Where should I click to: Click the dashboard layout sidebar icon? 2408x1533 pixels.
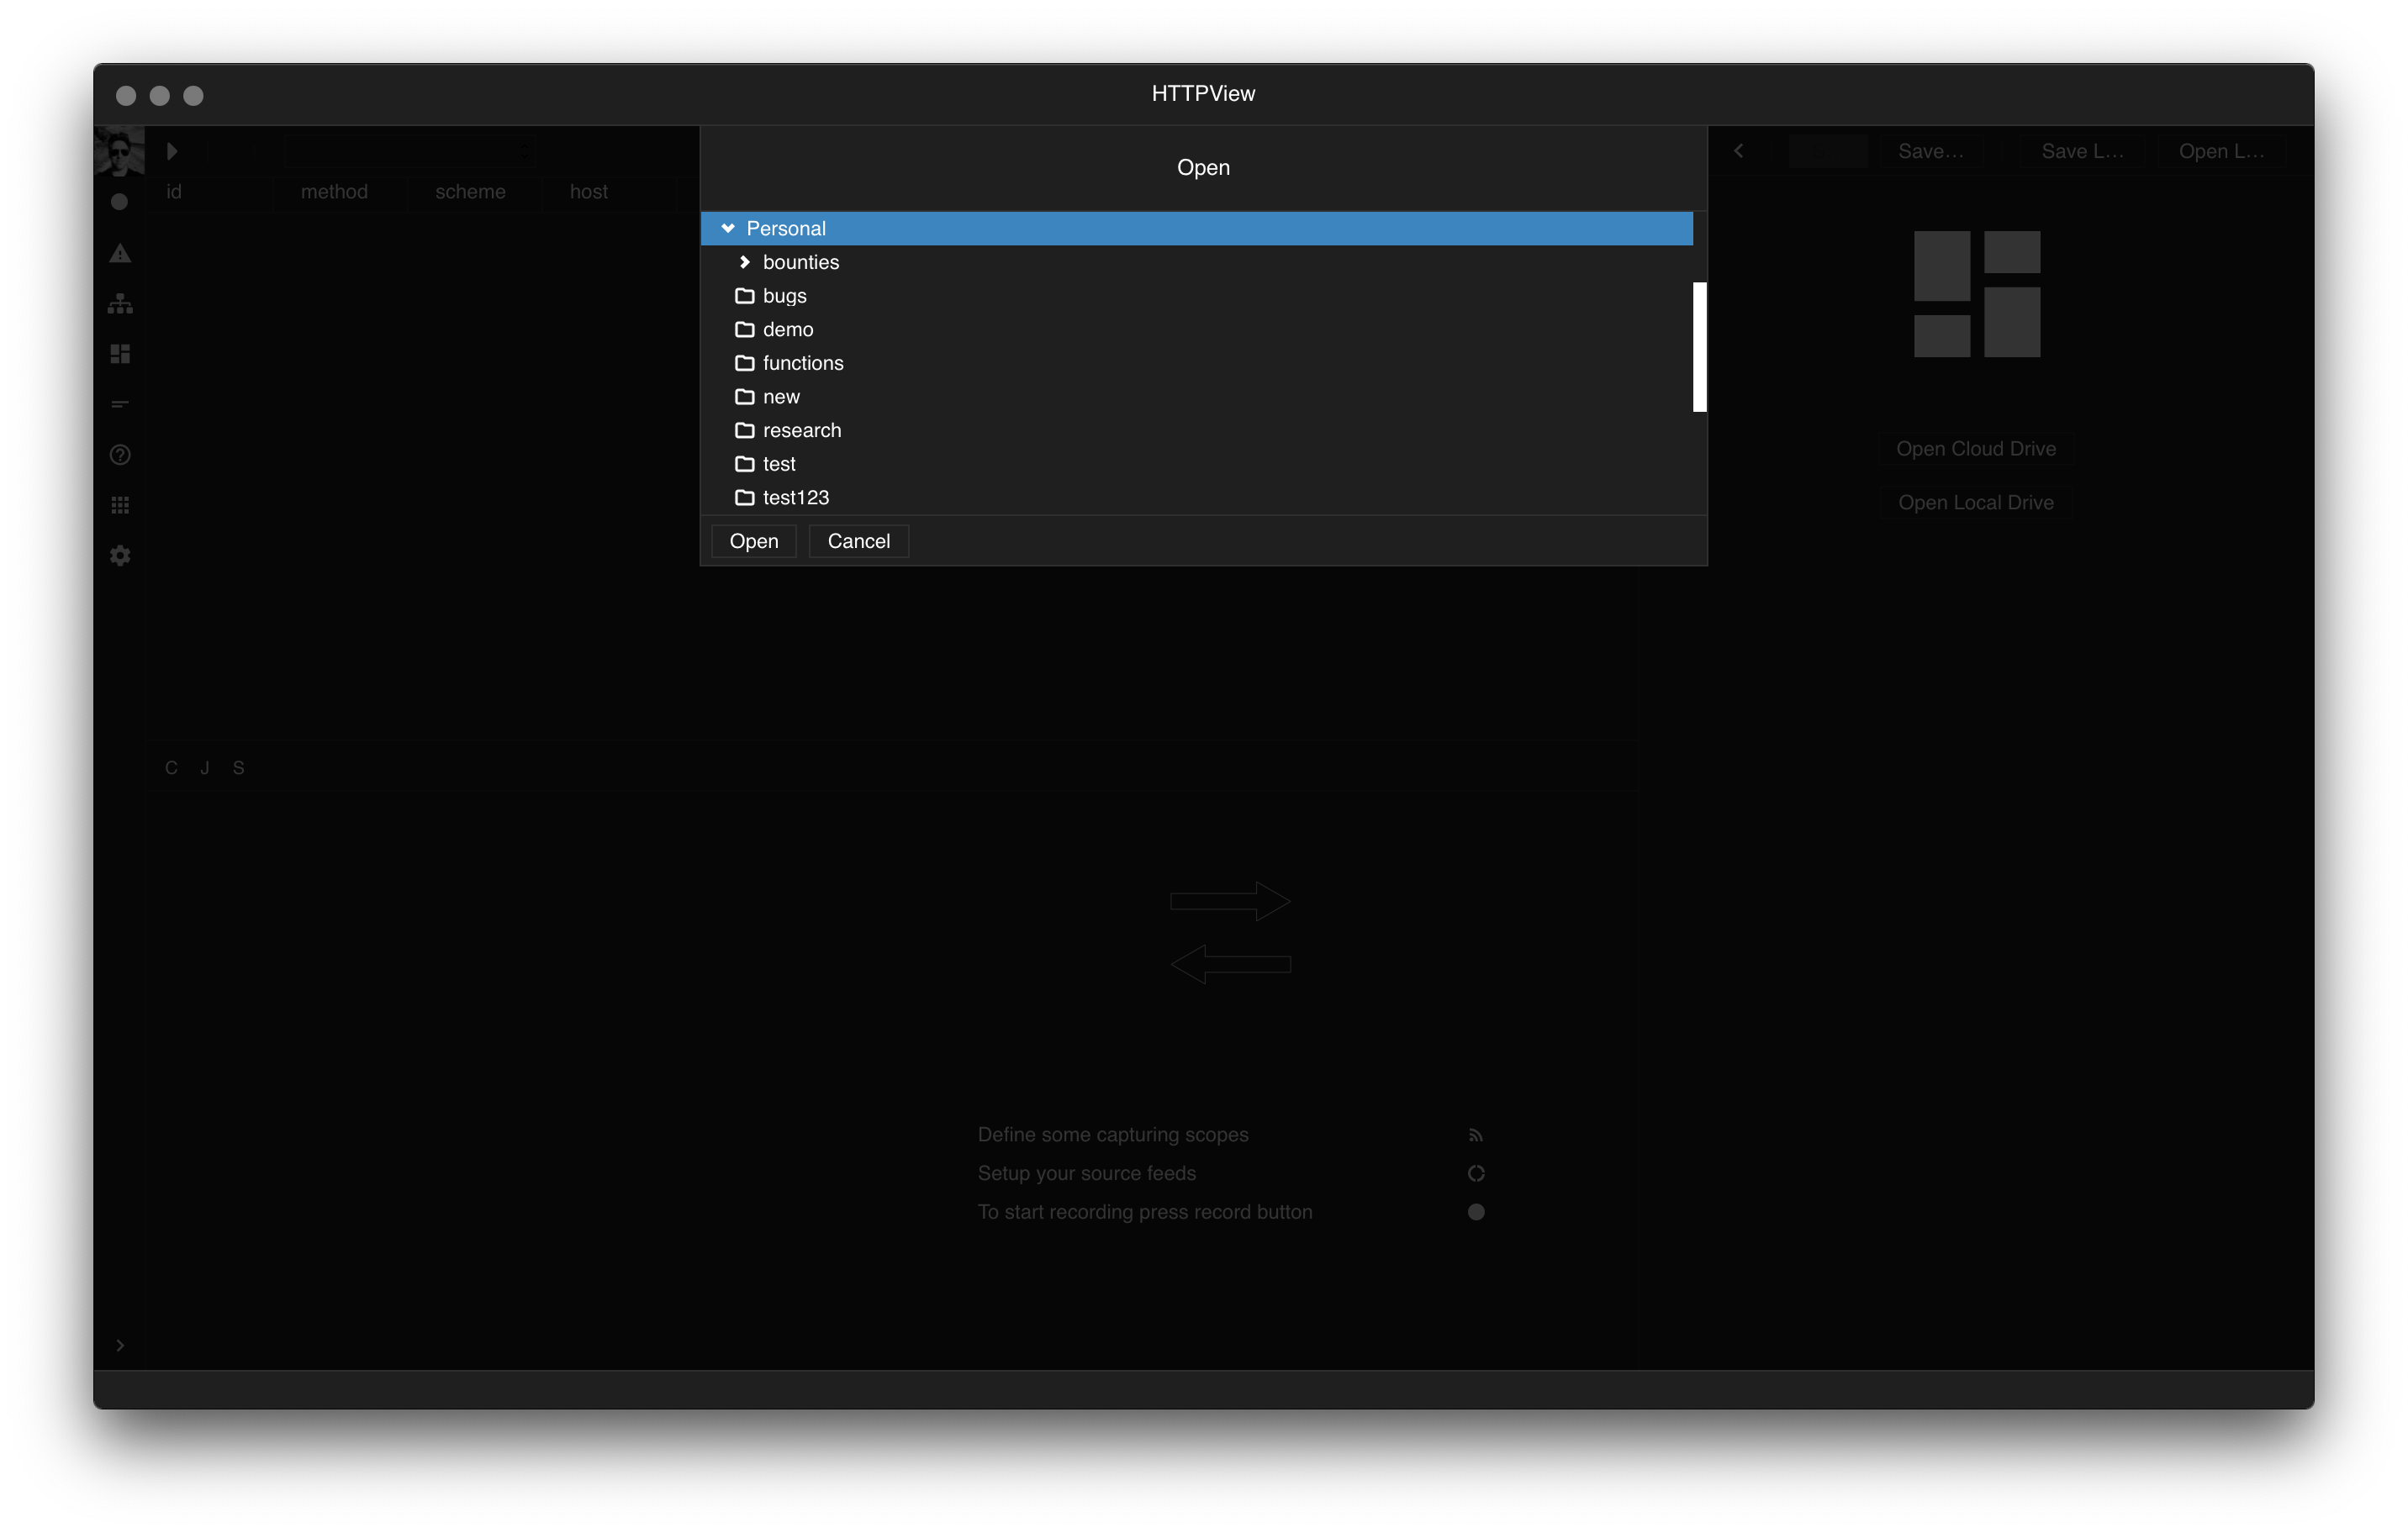pyautogui.click(x=120, y=354)
